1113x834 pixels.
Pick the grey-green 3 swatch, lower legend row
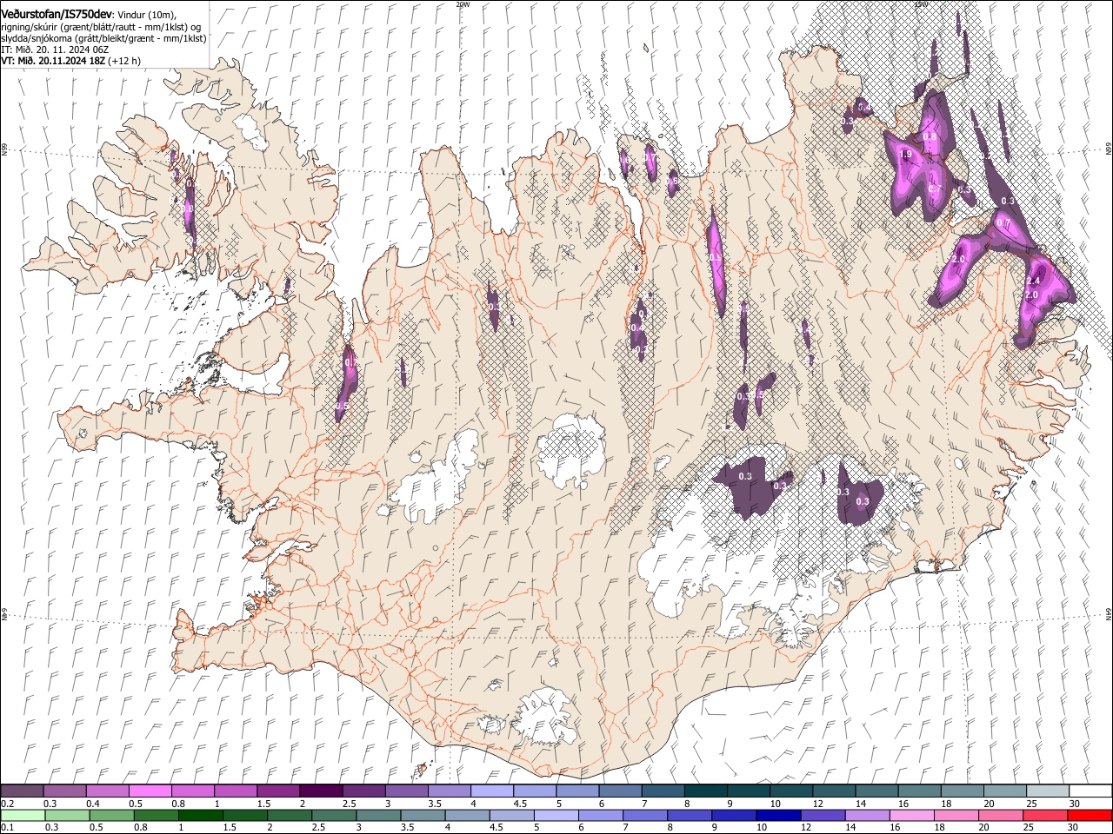[378, 815]
